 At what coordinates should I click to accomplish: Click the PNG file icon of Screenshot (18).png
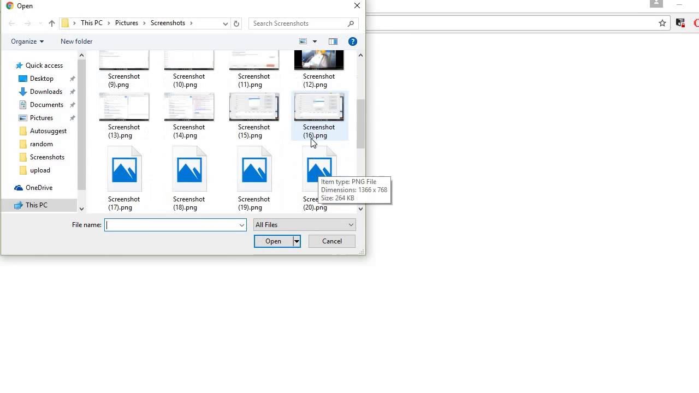[189, 170]
